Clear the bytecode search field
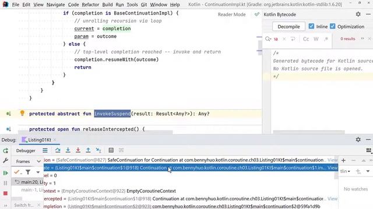373x209 pixels. point(284,39)
